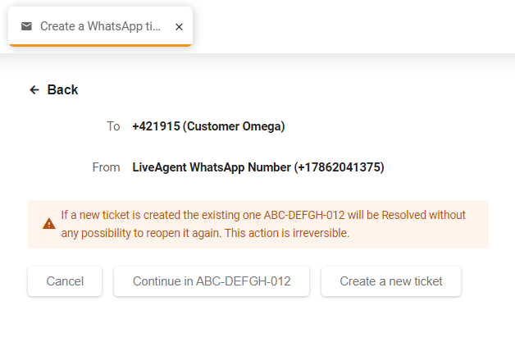The width and height of the screenshot is (515, 356).
Task: Select the Create a WhatsApp ticket tab title
Action: coord(100,26)
